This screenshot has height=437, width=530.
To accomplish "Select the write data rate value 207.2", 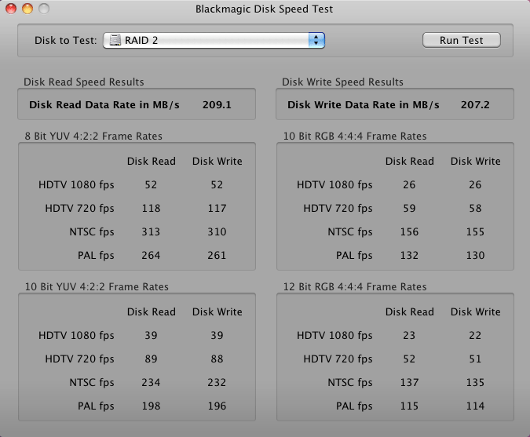I will click(475, 104).
